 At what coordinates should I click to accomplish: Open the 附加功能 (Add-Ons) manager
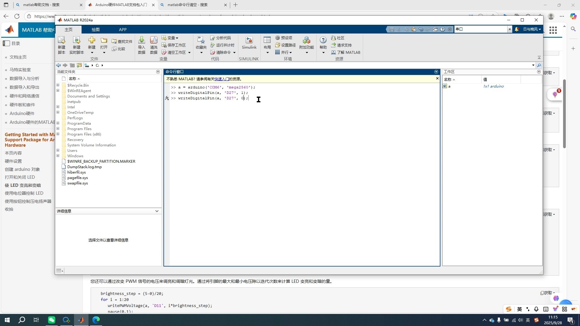pyautogui.click(x=306, y=42)
